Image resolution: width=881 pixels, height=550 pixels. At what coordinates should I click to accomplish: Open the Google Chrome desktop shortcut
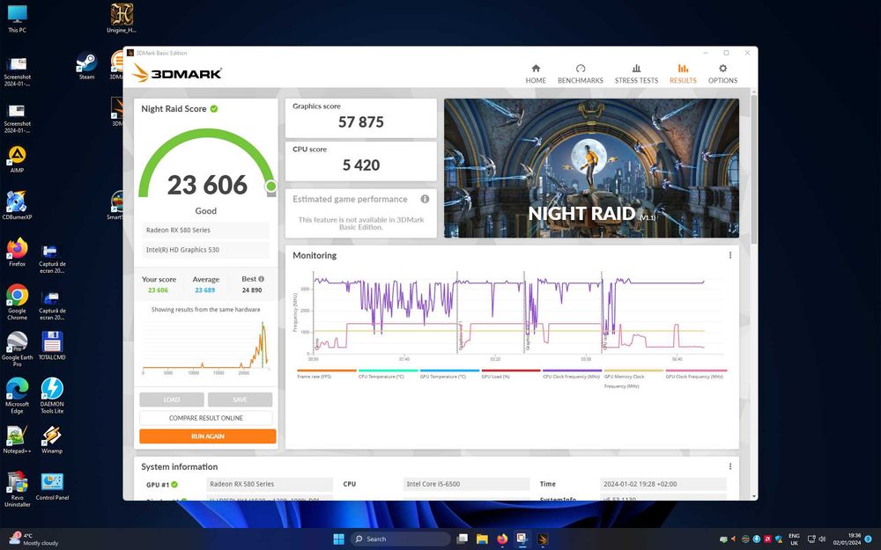coord(17,303)
